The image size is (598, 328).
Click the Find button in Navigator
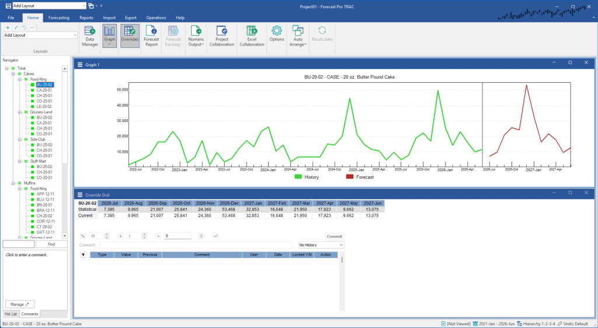point(51,245)
